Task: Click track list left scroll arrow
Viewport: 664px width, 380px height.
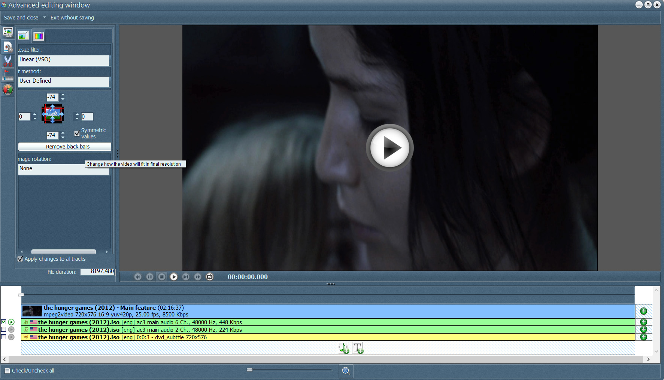Action: [4, 359]
